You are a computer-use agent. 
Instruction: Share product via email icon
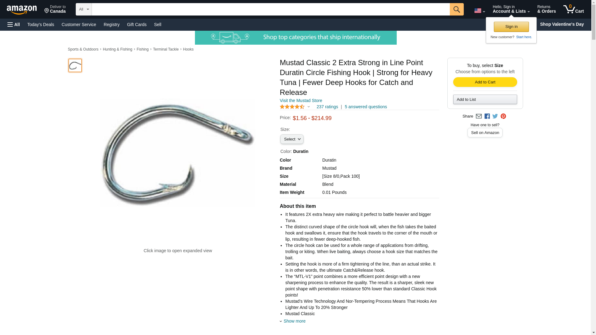click(x=479, y=116)
